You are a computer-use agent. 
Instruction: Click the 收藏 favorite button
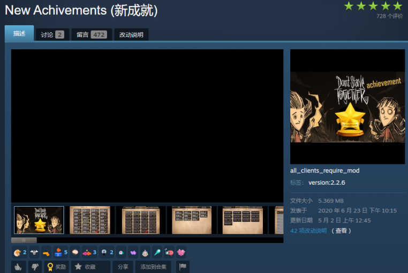pyautogui.click(x=90, y=267)
